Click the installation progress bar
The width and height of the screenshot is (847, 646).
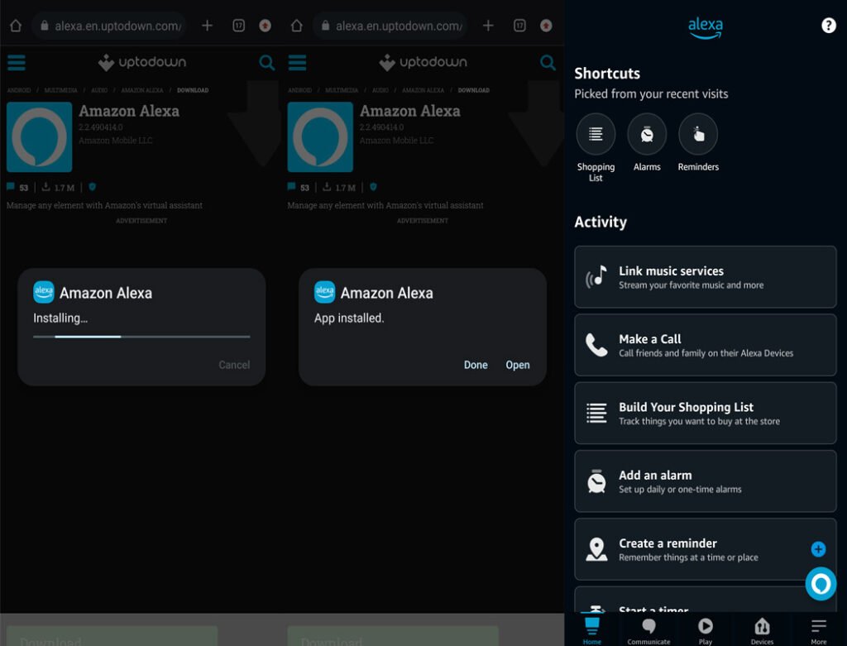pyautogui.click(x=140, y=337)
